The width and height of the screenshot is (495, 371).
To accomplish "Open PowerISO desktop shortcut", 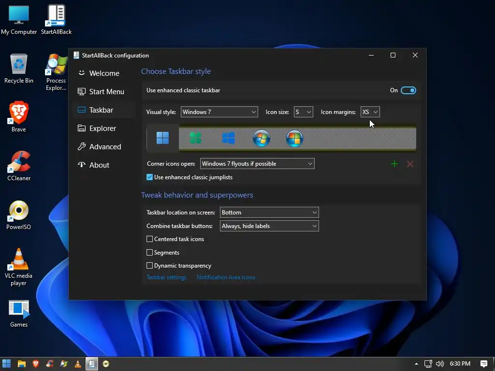I will (19, 215).
